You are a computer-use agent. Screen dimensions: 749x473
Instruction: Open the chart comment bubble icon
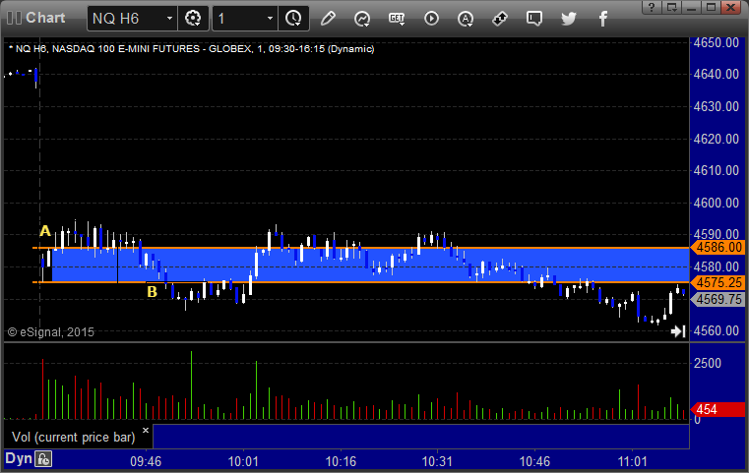534,19
